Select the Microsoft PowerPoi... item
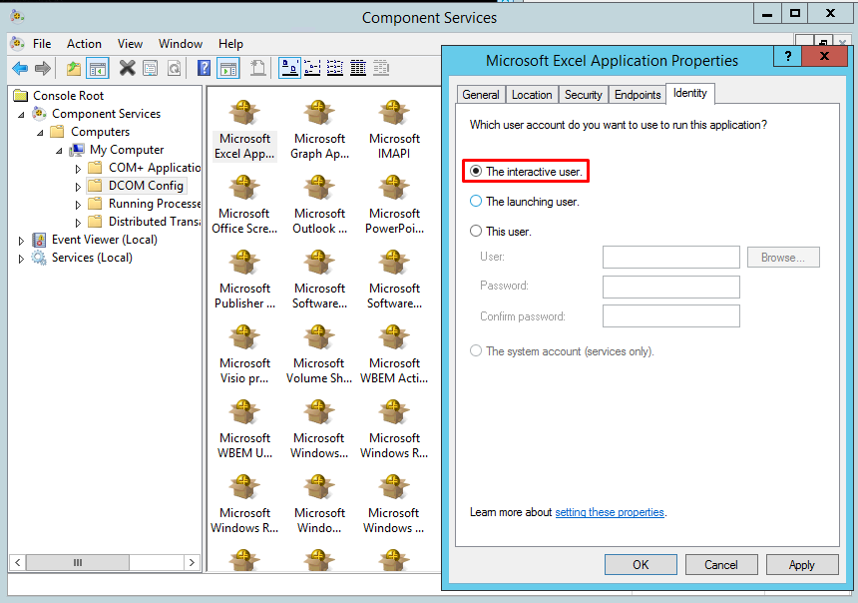The image size is (858, 603). coord(394,206)
